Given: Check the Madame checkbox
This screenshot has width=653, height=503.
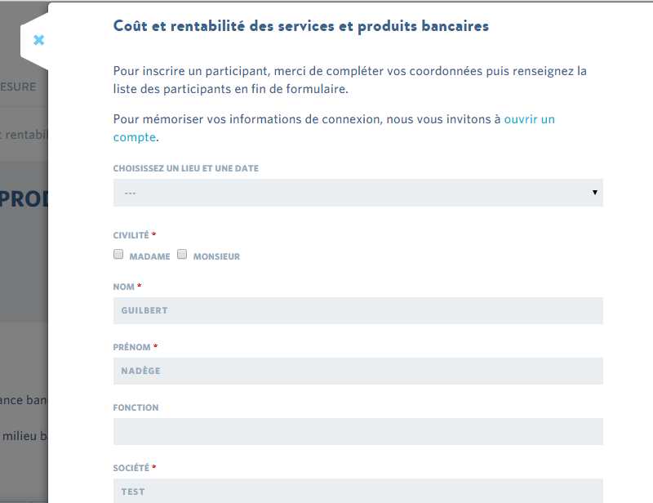Looking at the screenshot, I should click(118, 254).
